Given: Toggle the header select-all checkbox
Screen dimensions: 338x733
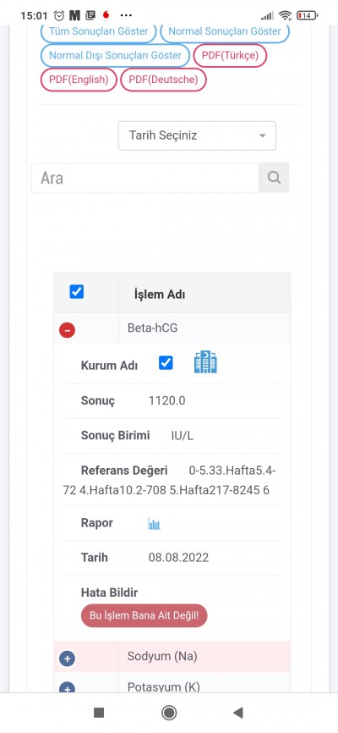Looking at the screenshot, I should (x=77, y=292).
